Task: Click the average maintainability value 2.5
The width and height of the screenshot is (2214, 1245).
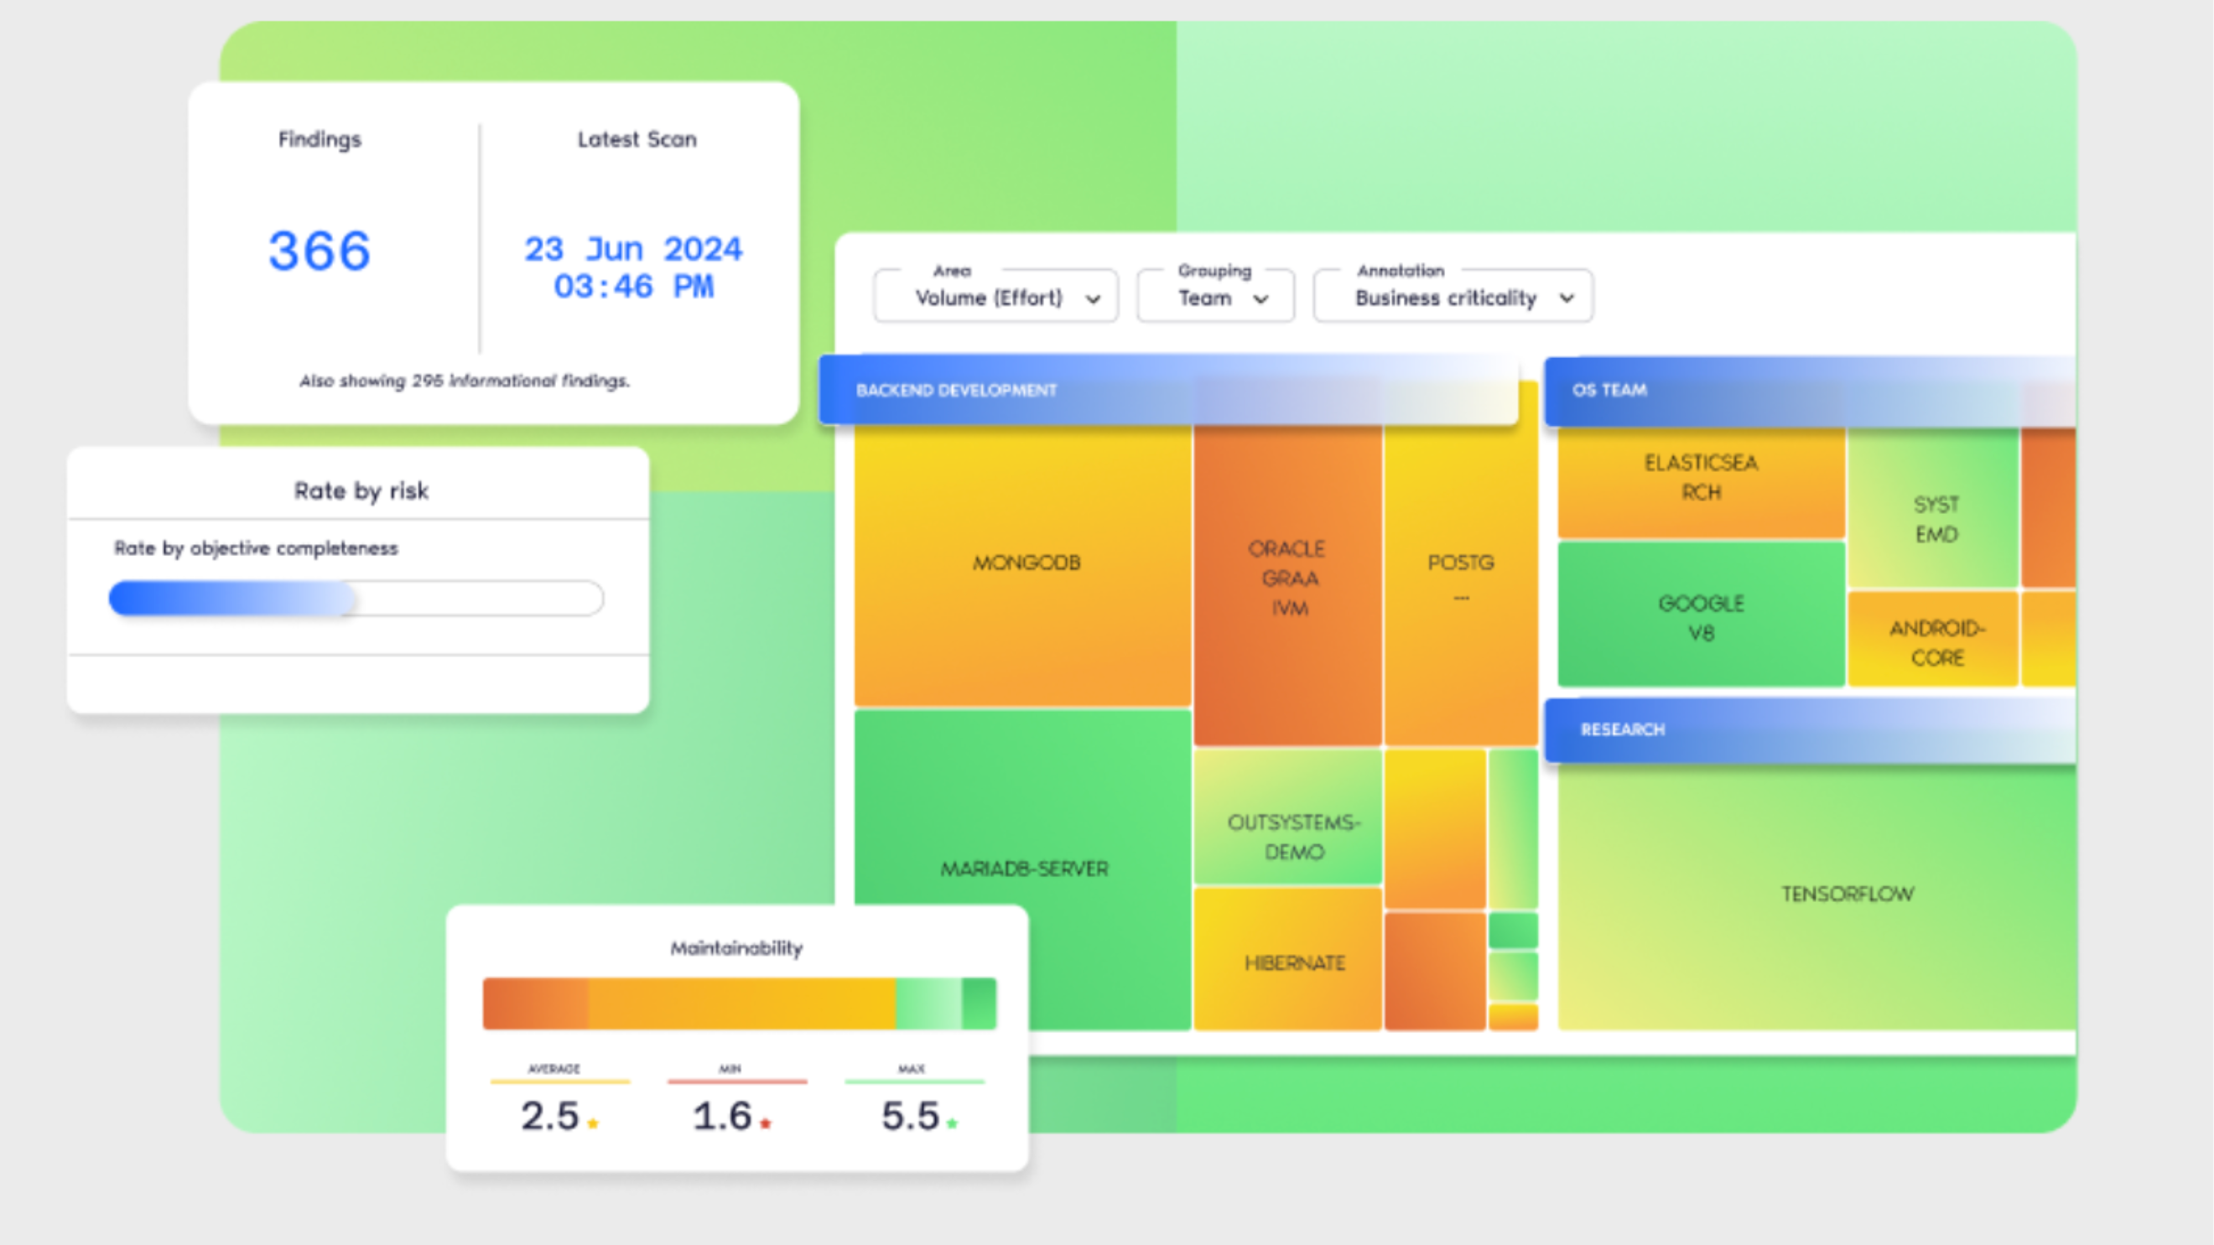Action: pyautogui.click(x=550, y=1115)
